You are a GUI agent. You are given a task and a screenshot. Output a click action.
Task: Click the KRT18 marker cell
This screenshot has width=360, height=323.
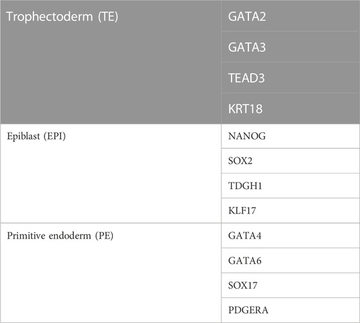click(291, 108)
